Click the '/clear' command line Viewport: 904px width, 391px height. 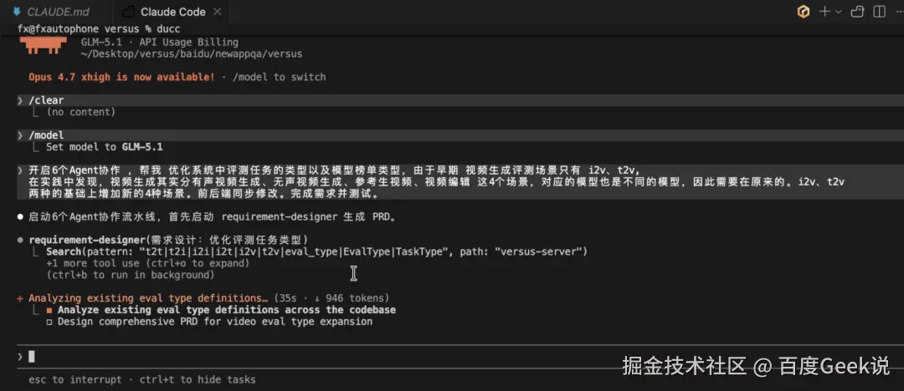point(46,100)
